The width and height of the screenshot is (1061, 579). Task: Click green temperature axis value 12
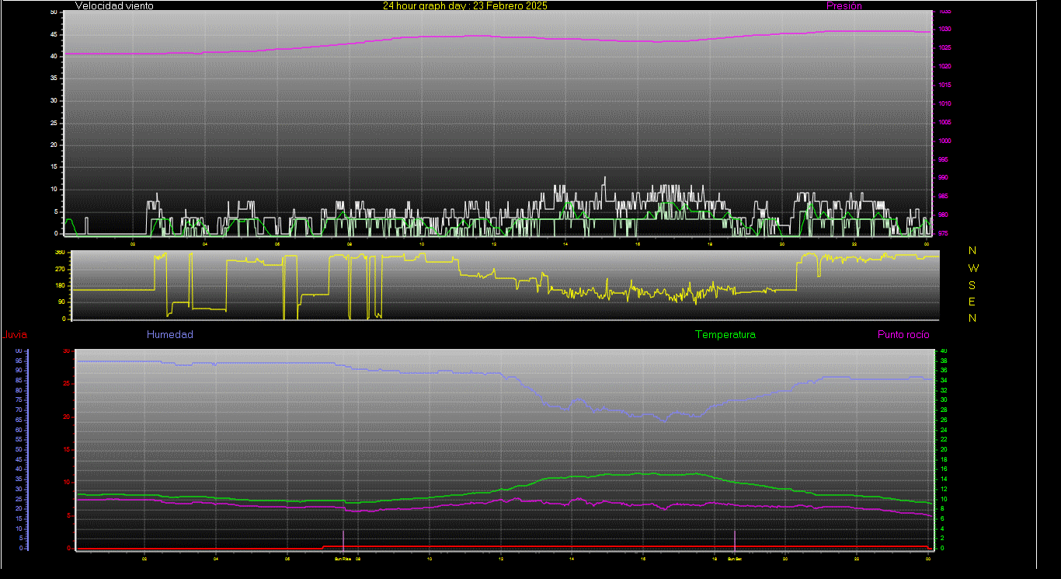(x=944, y=489)
